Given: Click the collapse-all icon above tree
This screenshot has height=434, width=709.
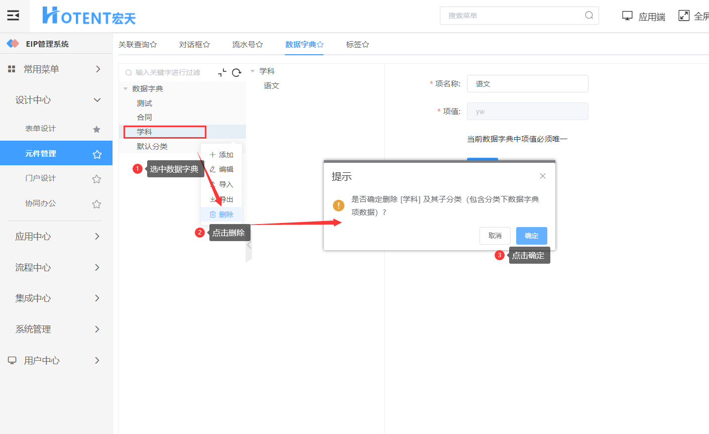Looking at the screenshot, I should pyautogui.click(x=222, y=73).
